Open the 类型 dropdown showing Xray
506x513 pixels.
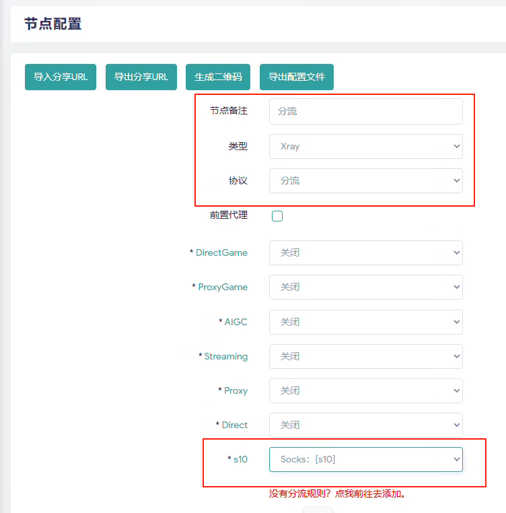(365, 146)
